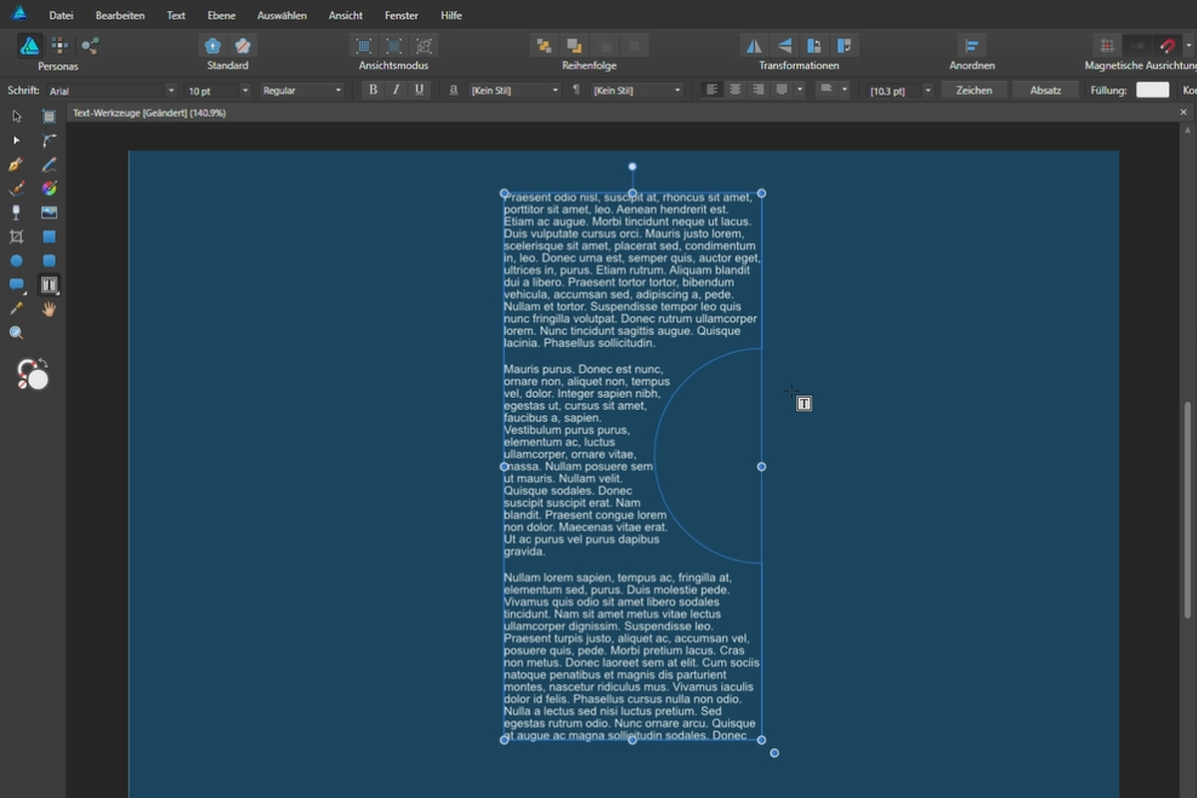Click the Absatz button
This screenshot has width=1197, height=798.
tap(1045, 90)
